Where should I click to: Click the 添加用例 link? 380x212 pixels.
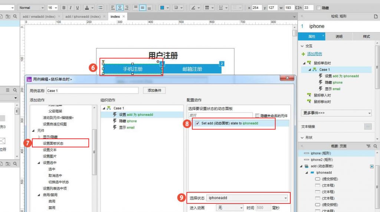pos(315,54)
